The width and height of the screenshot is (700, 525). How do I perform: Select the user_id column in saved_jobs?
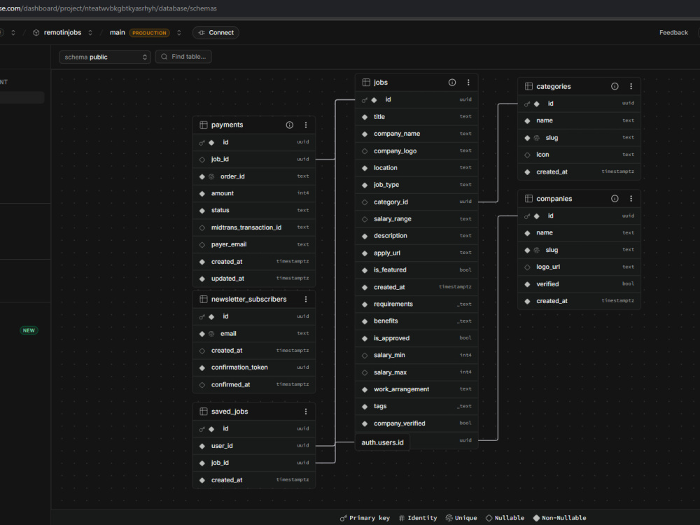(254, 445)
